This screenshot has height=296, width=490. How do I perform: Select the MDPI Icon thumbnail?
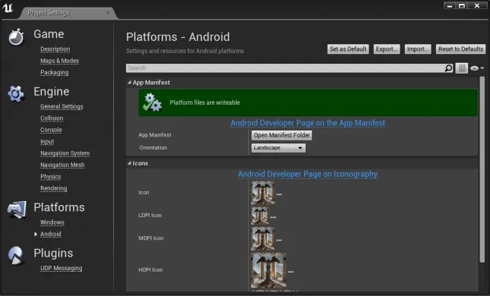pos(262,238)
